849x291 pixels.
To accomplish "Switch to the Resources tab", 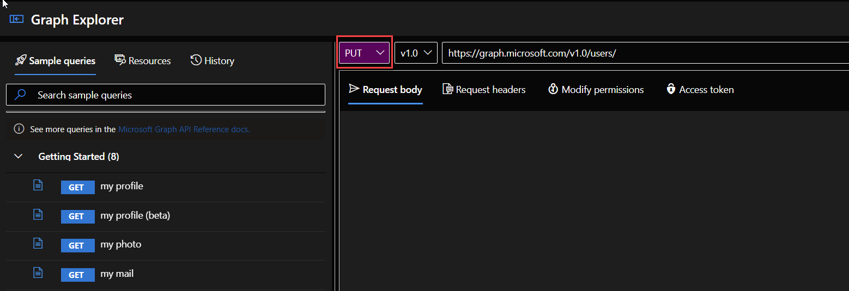I will click(x=143, y=61).
